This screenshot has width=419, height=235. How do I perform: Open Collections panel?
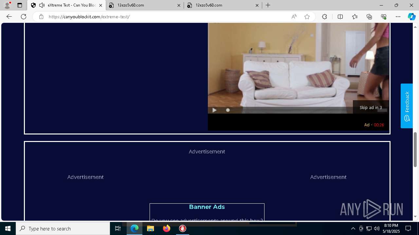(369, 17)
